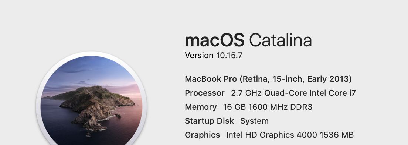
Task: Select the 16 GB 1600 MHz DDR3 value
Action: [268, 107]
